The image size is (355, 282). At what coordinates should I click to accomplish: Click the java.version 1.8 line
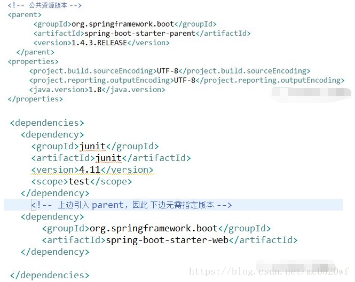pos(97,90)
